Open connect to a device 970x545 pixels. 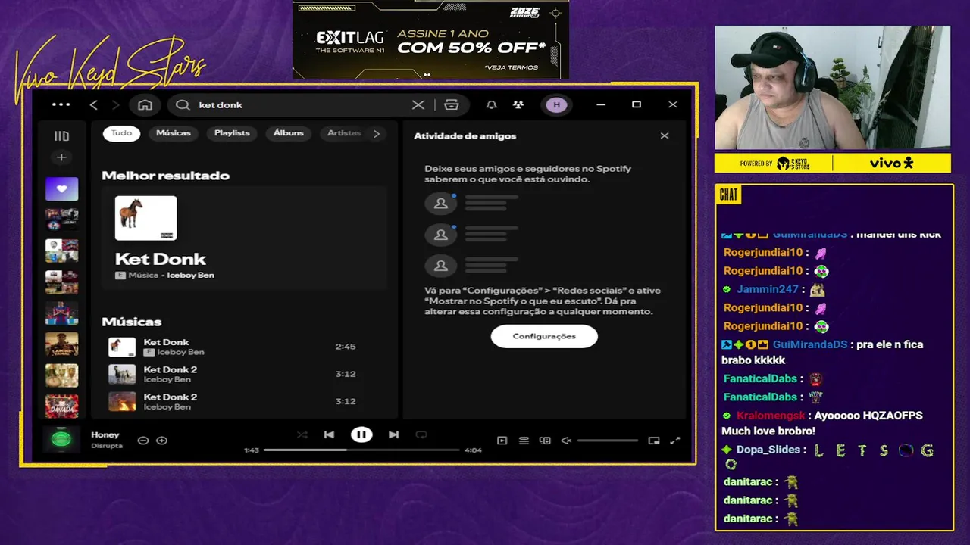click(544, 441)
